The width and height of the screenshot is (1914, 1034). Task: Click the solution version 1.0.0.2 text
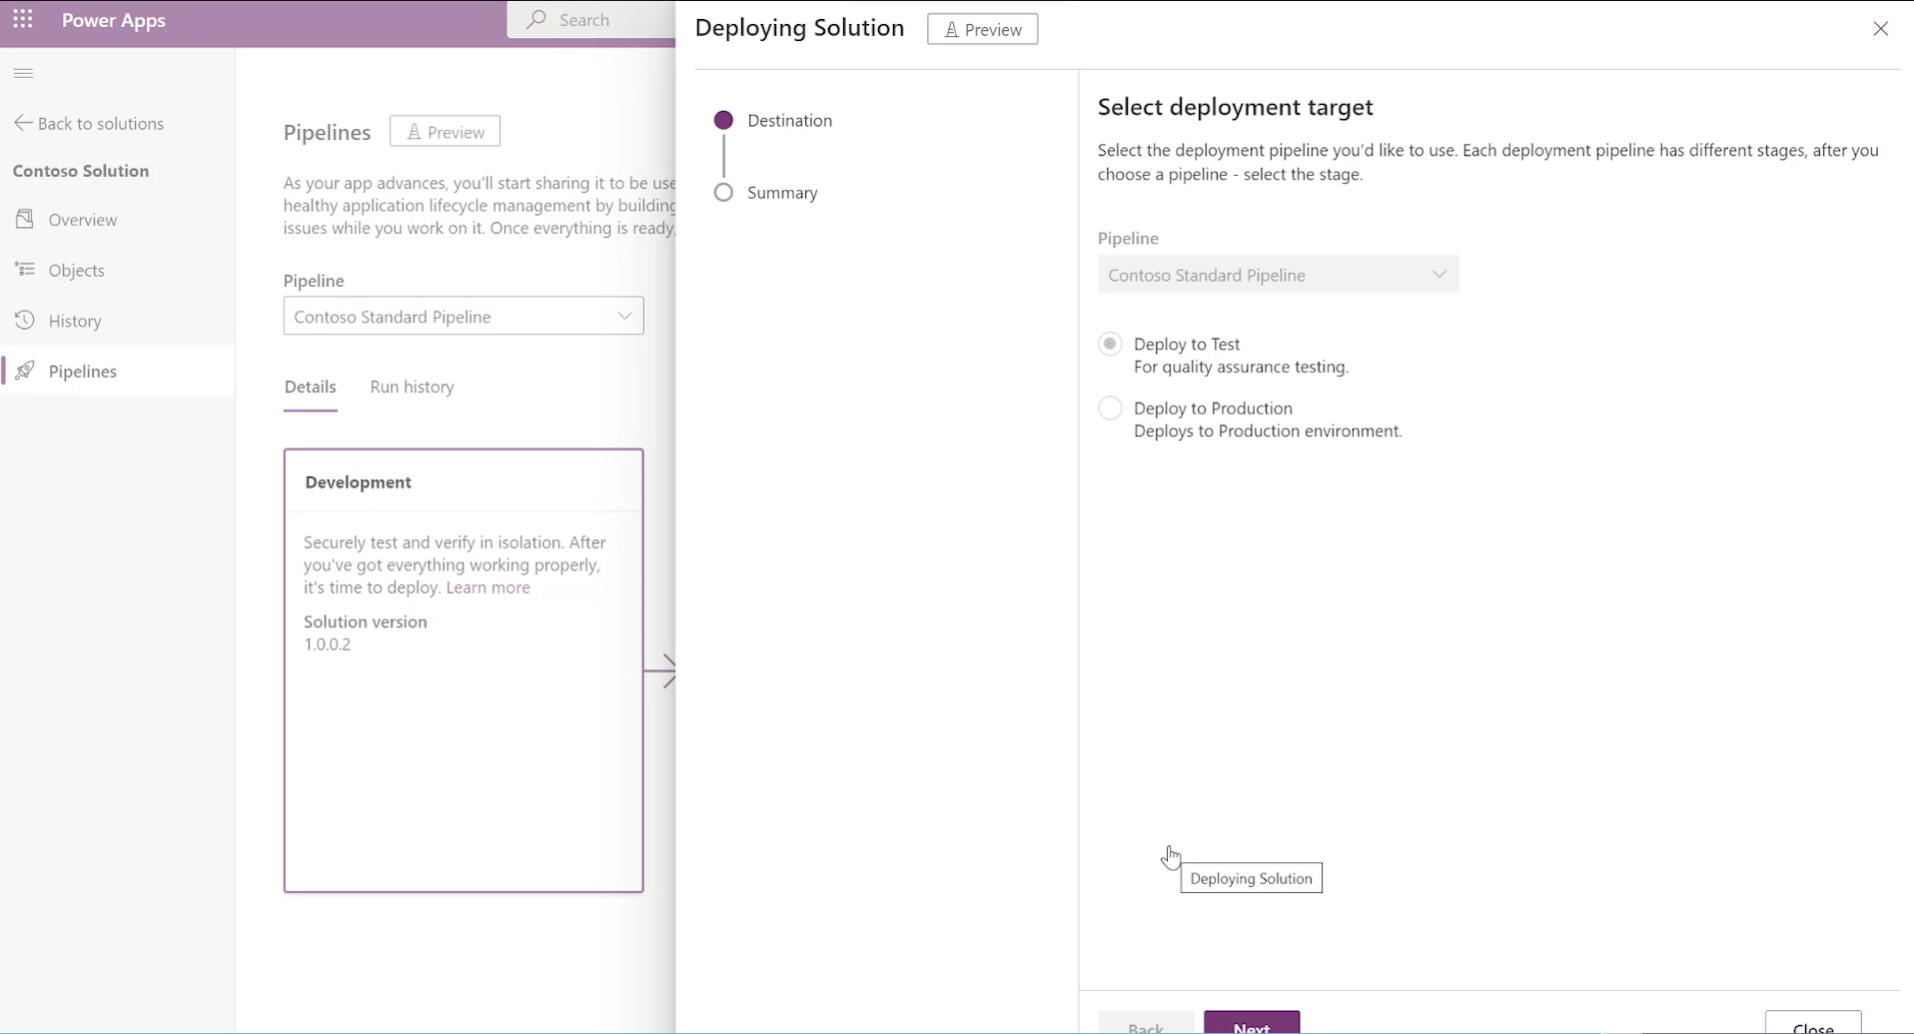pos(328,644)
